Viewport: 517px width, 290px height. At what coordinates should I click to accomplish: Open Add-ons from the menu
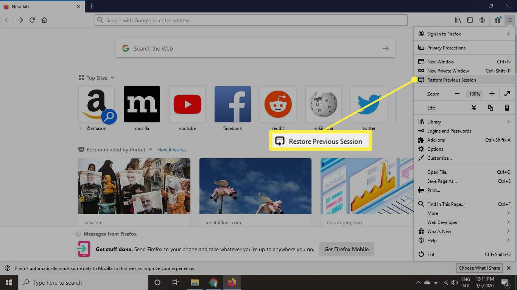click(x=464, y=140)
